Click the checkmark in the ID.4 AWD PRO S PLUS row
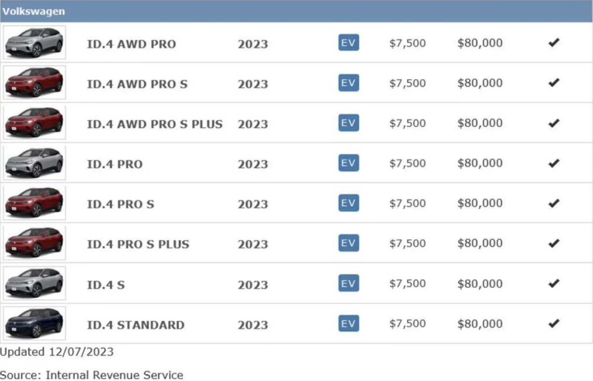The width and height of the screenshot is (593, 381). [x=553, y=123]
